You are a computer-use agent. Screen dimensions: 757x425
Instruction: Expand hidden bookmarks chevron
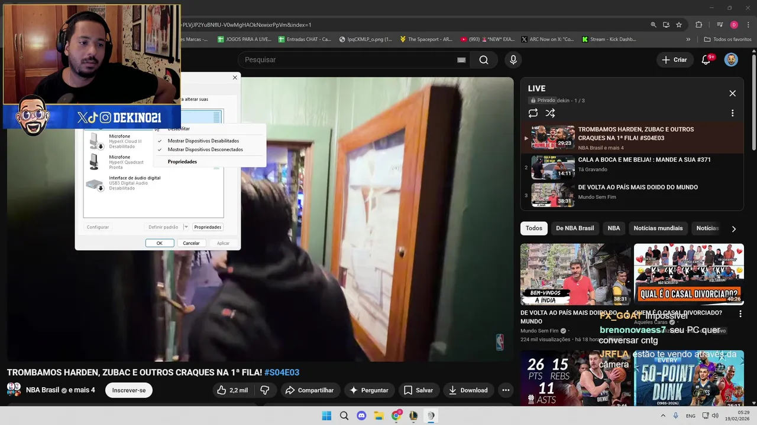pos(688,40)
